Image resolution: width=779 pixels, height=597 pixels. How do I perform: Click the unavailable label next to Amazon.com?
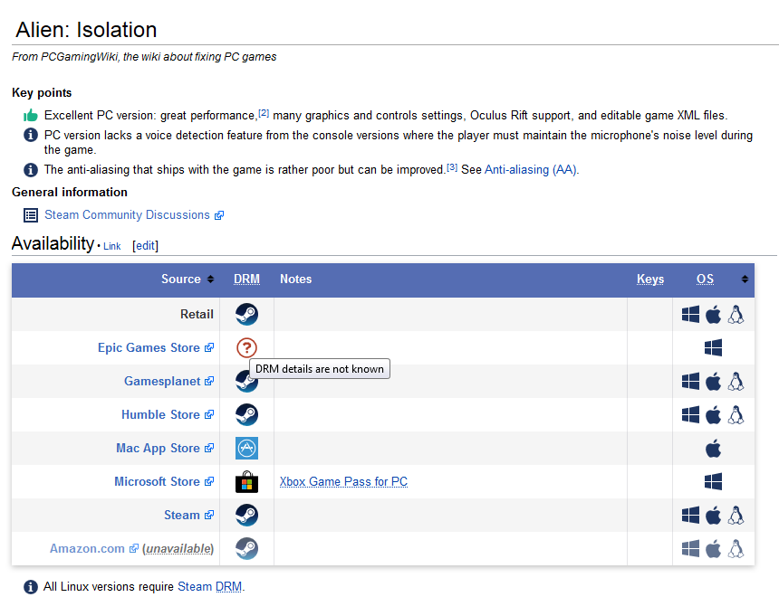(x=178, y=549)
